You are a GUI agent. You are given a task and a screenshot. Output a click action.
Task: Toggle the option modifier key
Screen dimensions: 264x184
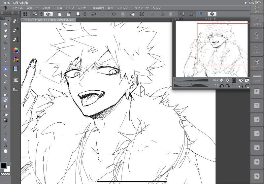pos(257,49)
